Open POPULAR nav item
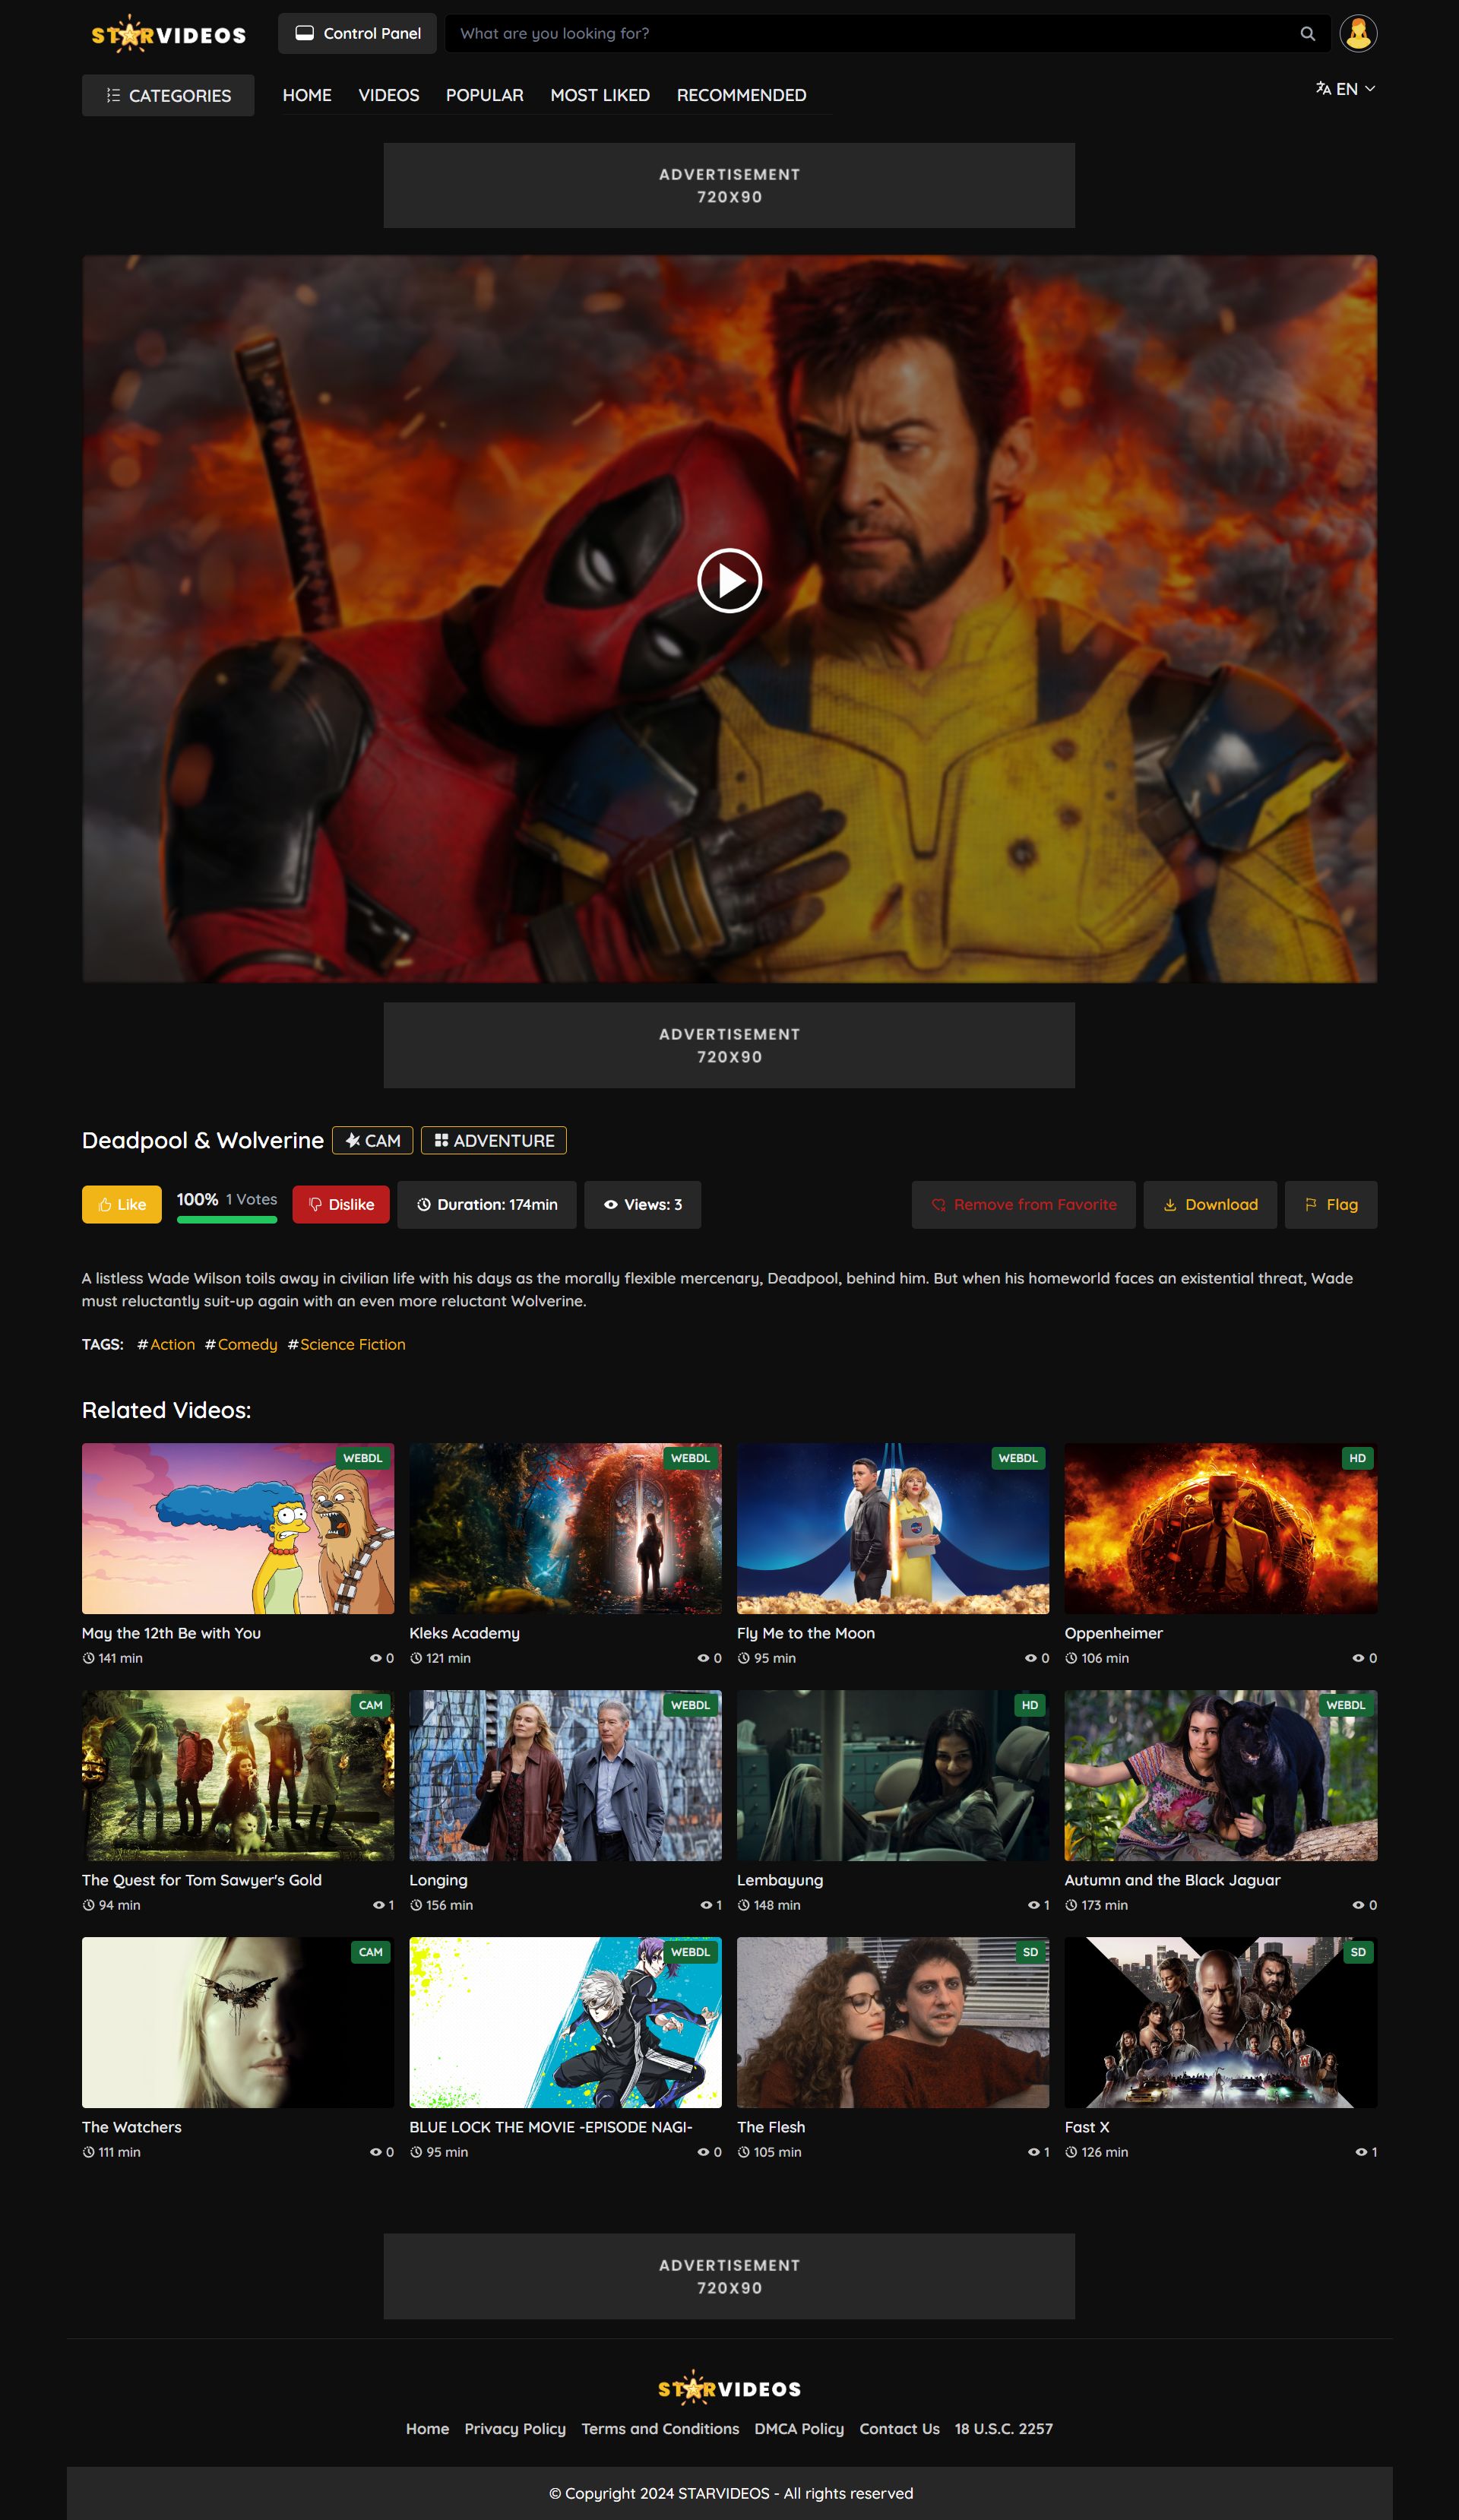 pyautogui.click(x=485, y=95)
